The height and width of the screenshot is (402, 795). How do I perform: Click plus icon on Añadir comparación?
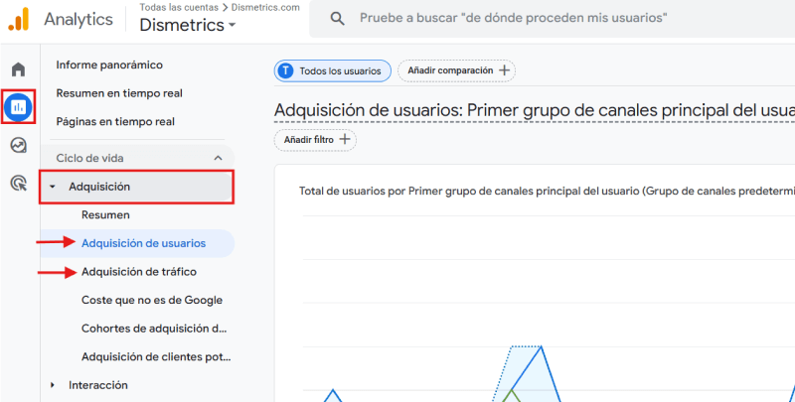(x=504, y=70)
